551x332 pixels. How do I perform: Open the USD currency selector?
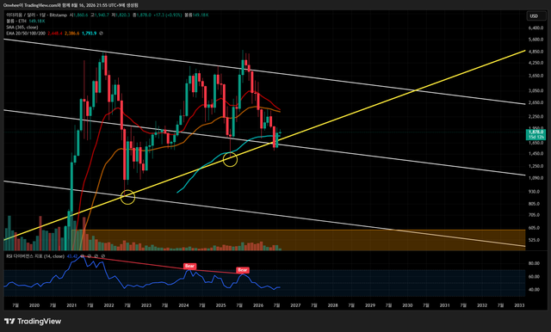536,15
